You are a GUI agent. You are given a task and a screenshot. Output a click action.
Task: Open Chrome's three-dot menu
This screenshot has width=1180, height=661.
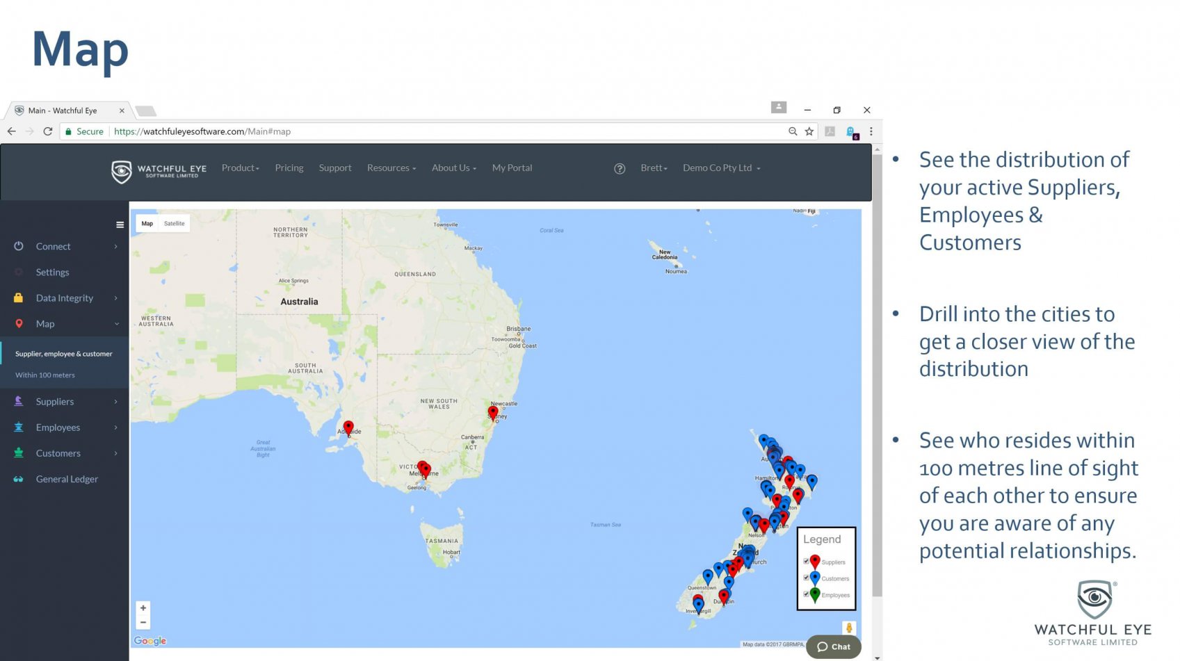pyautogui.click(x=871, y=131)
